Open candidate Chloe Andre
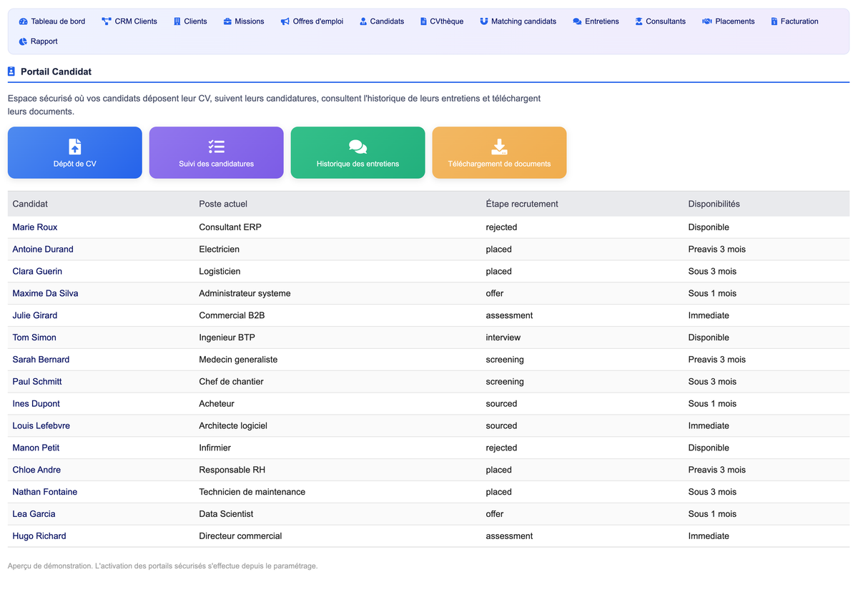This screenshot has width=858, height=592. click(36, 470)
